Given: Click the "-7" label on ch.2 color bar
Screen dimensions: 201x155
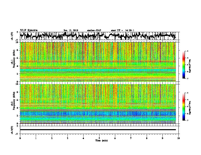Looking at the screenshot, I should point(187,121).
